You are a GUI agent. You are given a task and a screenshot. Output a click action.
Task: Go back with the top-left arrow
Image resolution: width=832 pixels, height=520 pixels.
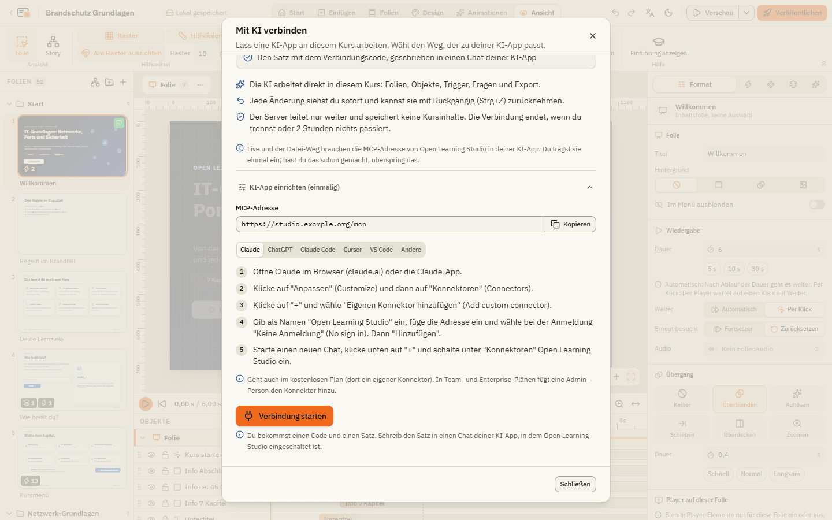point(11,13)
